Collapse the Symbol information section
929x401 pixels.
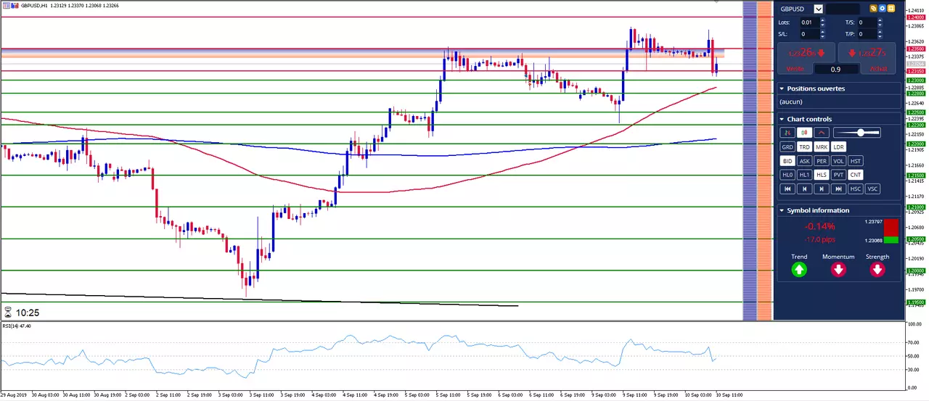pyautogui.click(x=782, y=210)
